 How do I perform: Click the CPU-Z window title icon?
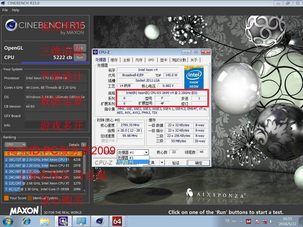(x=95, y=52)
